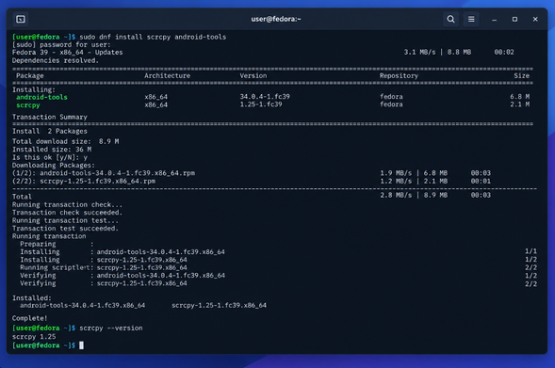This screenshot has height=368, width=555.
Task: Click 'Install 2 Packages' line
Action: point(50,131)
